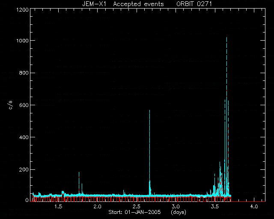Image resolution: width=274 pixels, height=219 pixels.
Task: Click the y-axis label c/s
Action: (x=10, y=105)
